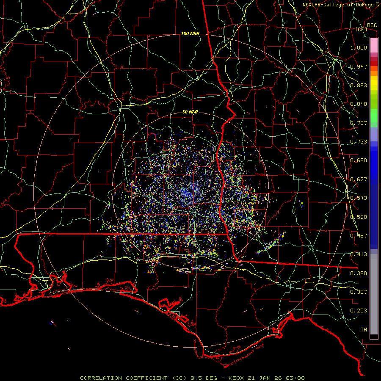Click the 0.893 scale value
The width and height of the screenshot is (381, 381).
[359, 85]
